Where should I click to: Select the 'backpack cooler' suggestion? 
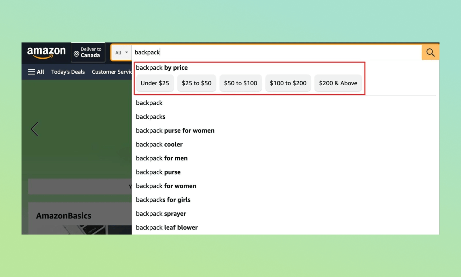point(159,144)
